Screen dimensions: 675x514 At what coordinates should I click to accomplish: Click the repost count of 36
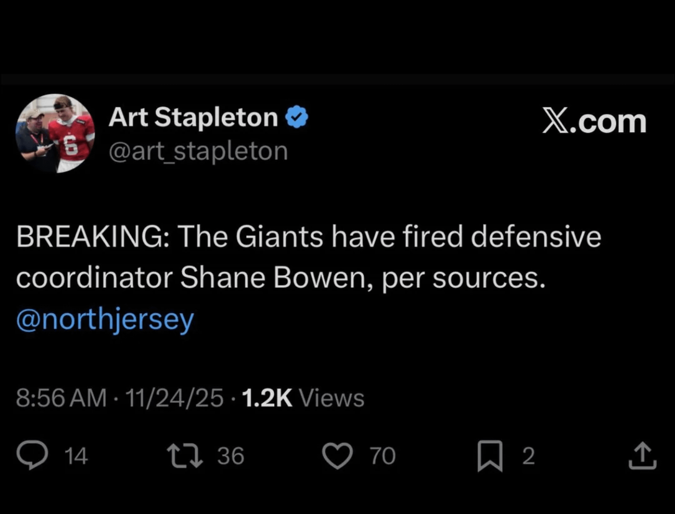(x=231, y=456)
